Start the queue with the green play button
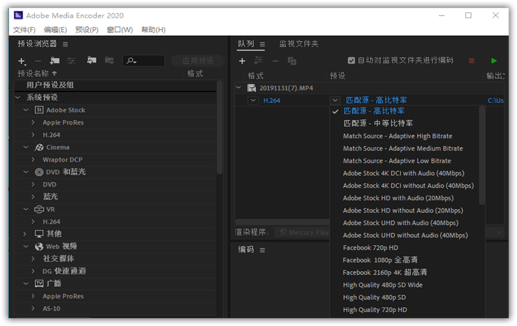This screenshot has width=517, height=326. coord(494,61)
